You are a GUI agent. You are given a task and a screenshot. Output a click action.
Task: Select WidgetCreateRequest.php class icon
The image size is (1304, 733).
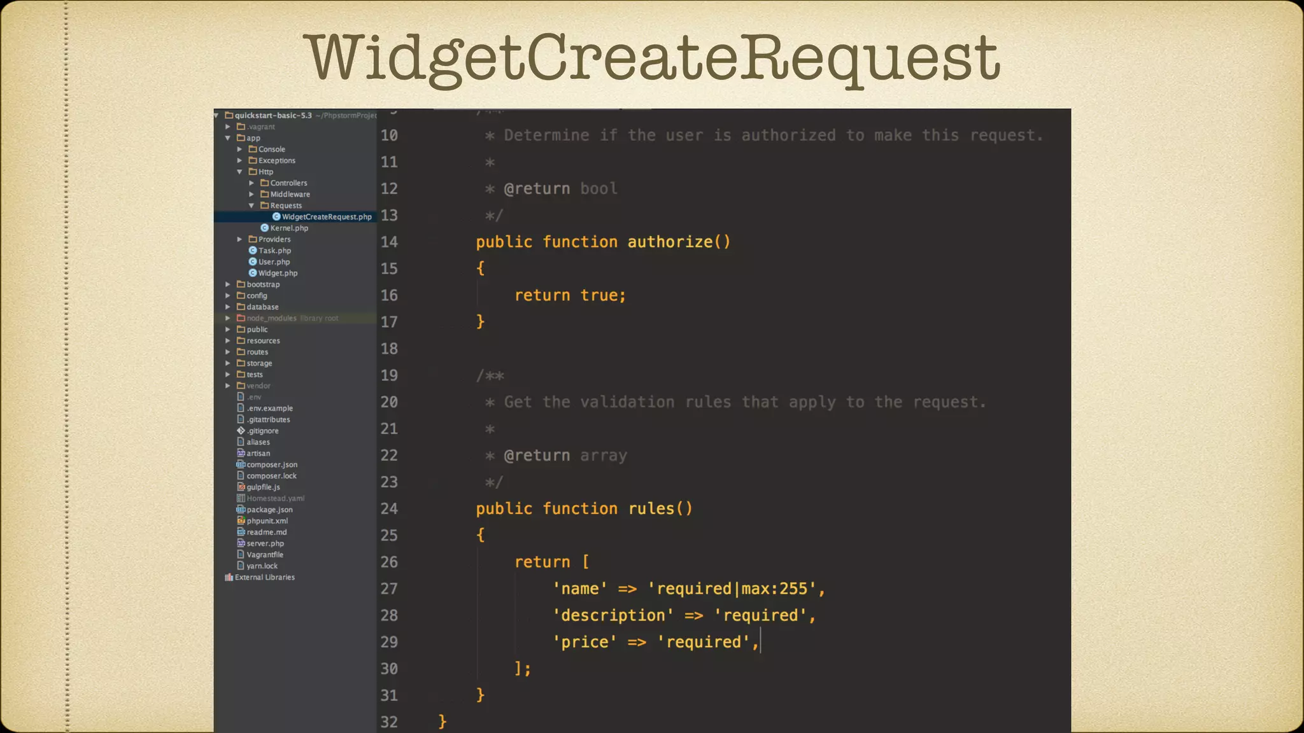click(276, 217)
